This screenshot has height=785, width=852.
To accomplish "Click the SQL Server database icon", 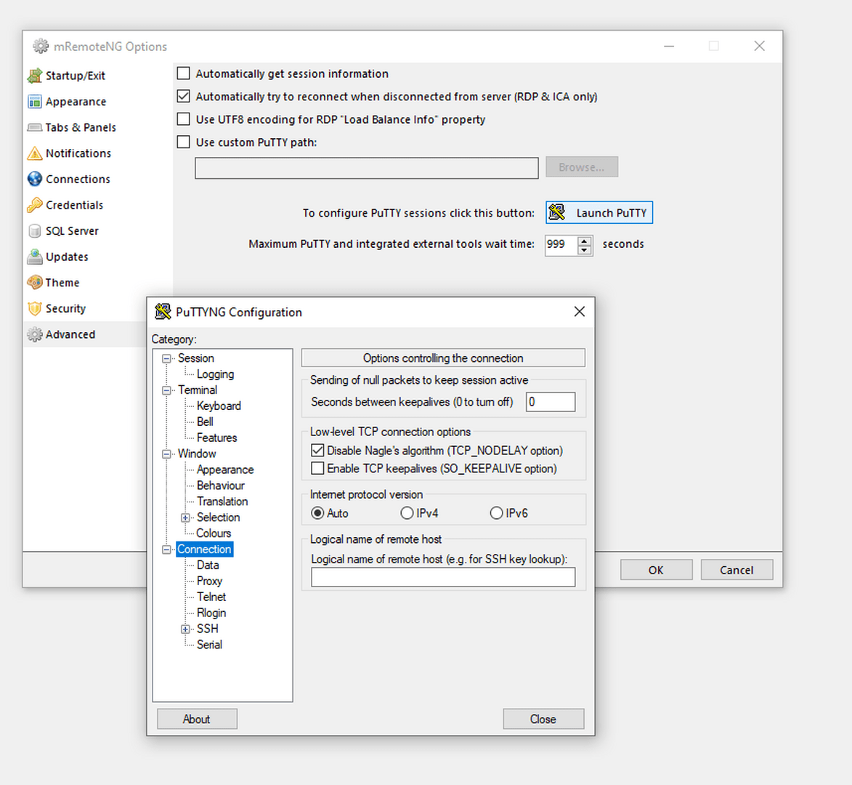I will [35, 231].
